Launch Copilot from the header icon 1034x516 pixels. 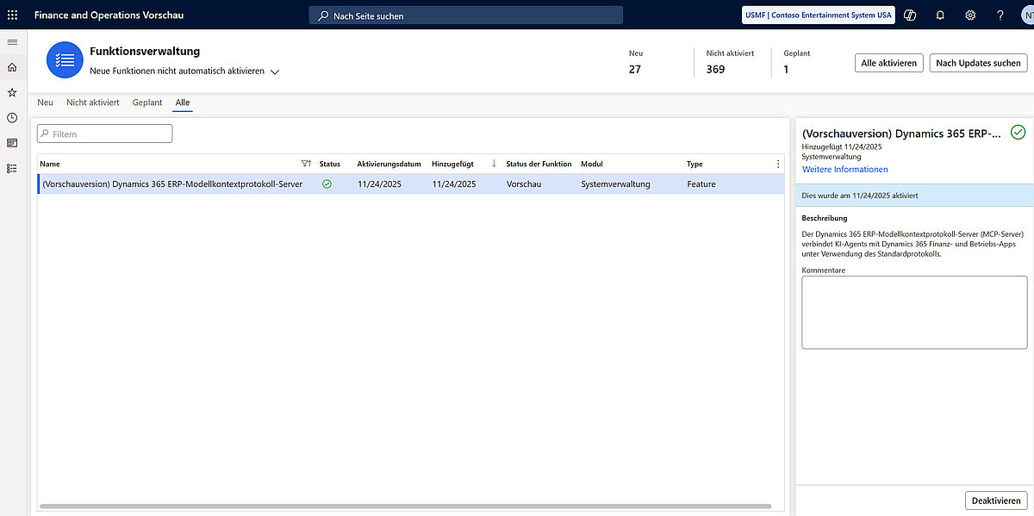tap(909, 15)
